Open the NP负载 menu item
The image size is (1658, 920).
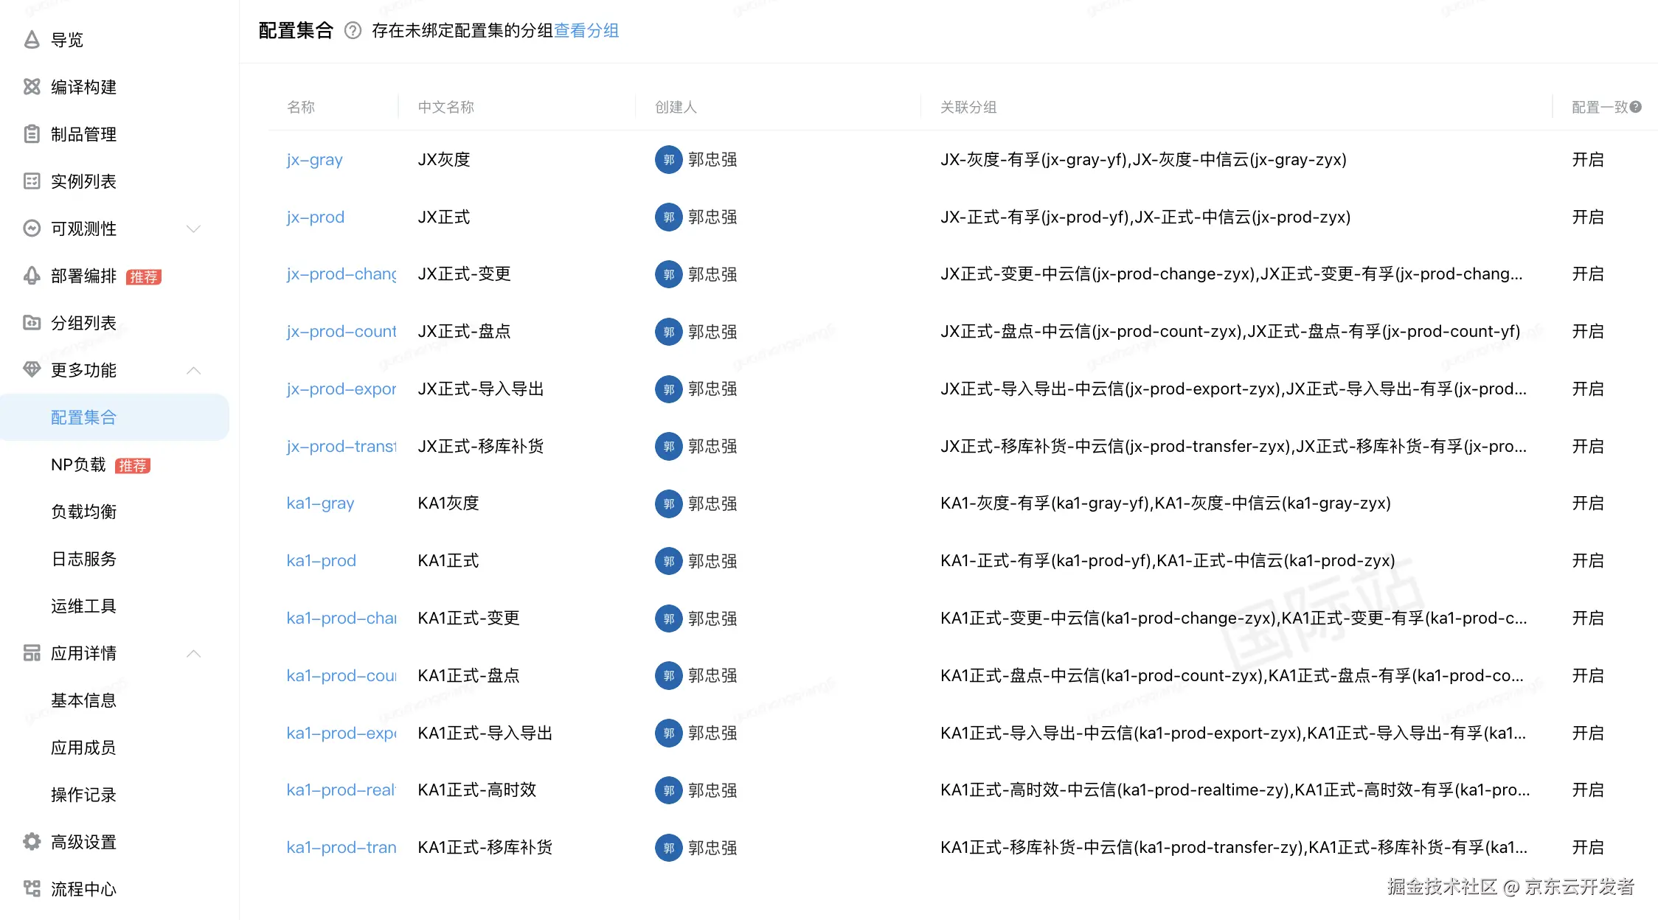tap(78, 464)
